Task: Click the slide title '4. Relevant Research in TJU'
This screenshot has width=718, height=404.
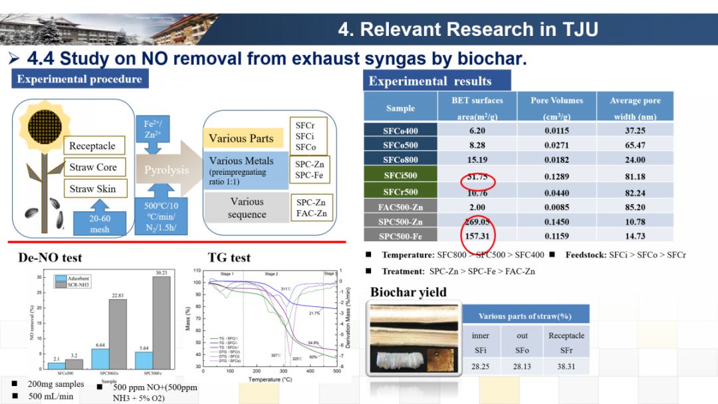Action: (468, 29)
